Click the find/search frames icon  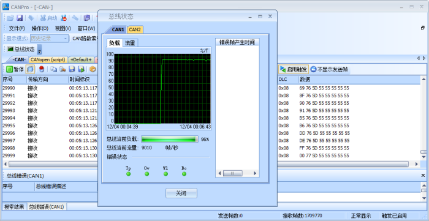click(63, 69)
